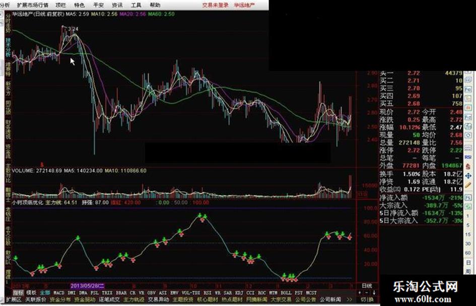Select the 周 weekly period in right toolbar

click(468, 271)
